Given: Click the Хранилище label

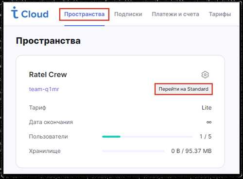Looking at the screenshot, I should click(45, 151).
